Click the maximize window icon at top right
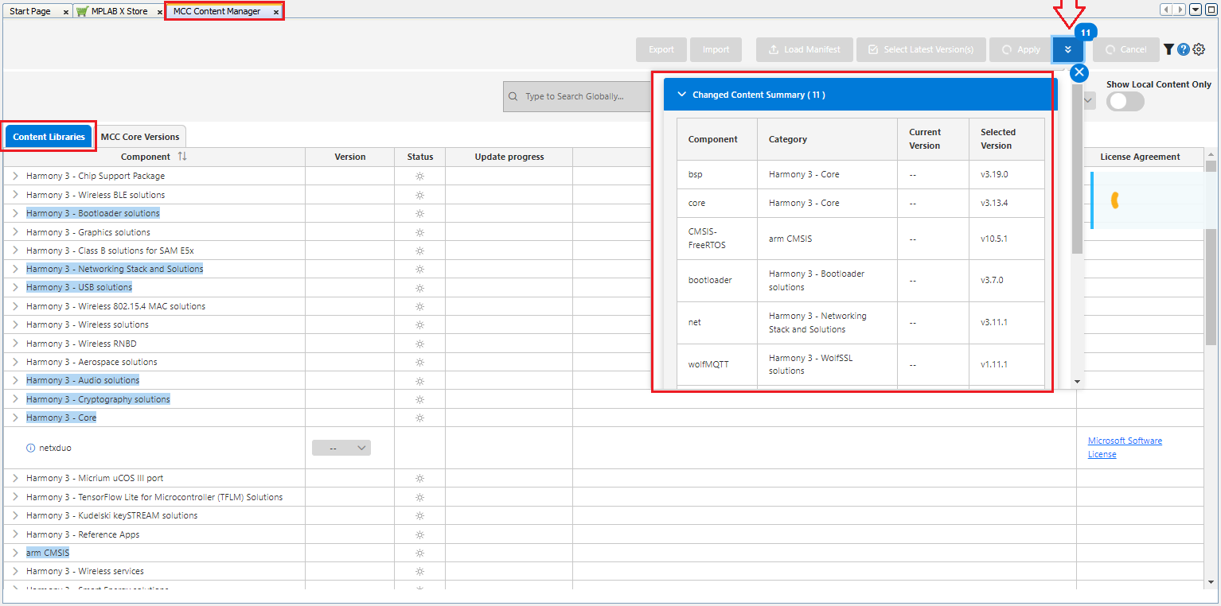The height and width of the screenshot is (606, 1221). [x=1211, y=10]
